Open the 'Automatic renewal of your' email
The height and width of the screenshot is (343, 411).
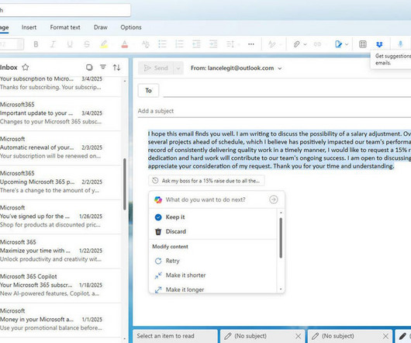(x=60, y=147)
